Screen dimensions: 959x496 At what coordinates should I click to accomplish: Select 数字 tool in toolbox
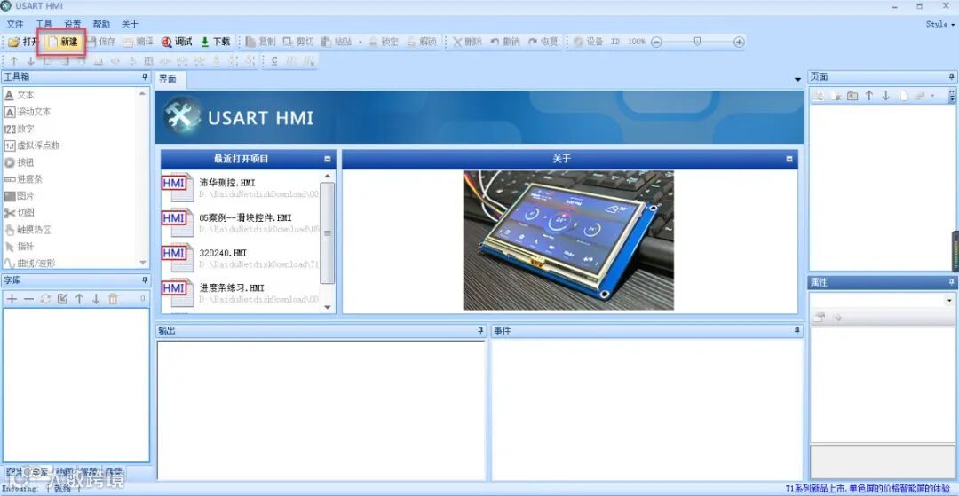click(20, 130)
